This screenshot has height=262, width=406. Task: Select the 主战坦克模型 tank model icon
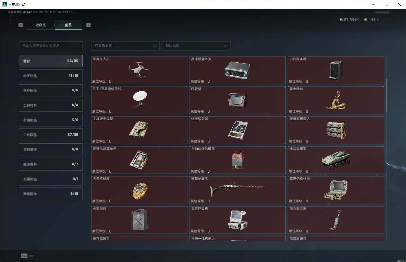139,130
